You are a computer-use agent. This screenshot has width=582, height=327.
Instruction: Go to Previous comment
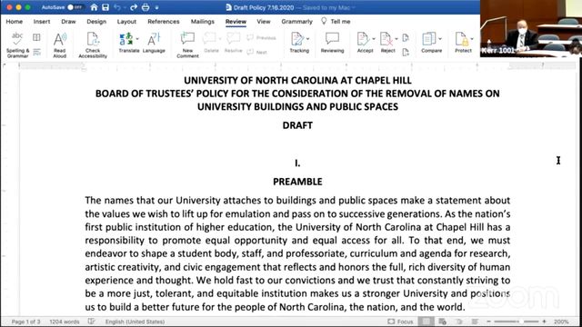261,38
